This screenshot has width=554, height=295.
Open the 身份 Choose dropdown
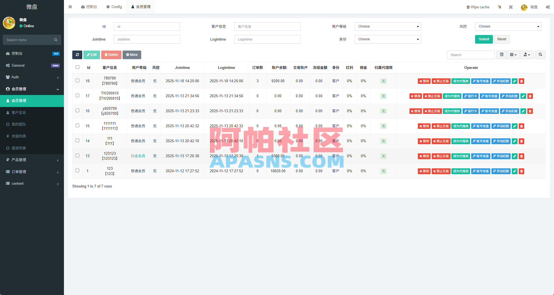click(x=388, y=39)
